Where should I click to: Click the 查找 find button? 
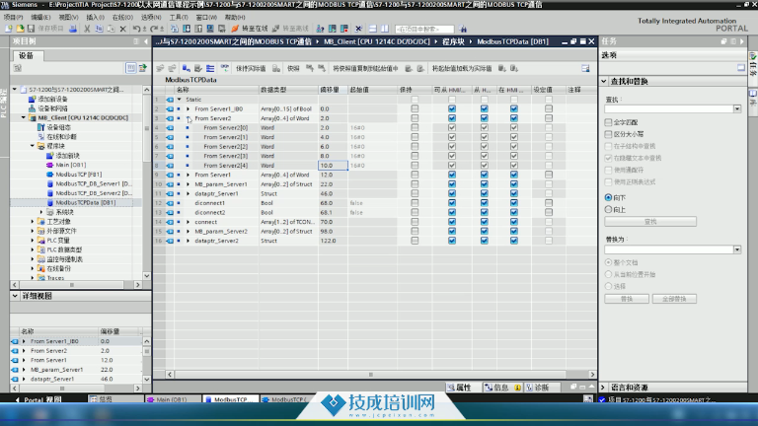tap(650, 222)
